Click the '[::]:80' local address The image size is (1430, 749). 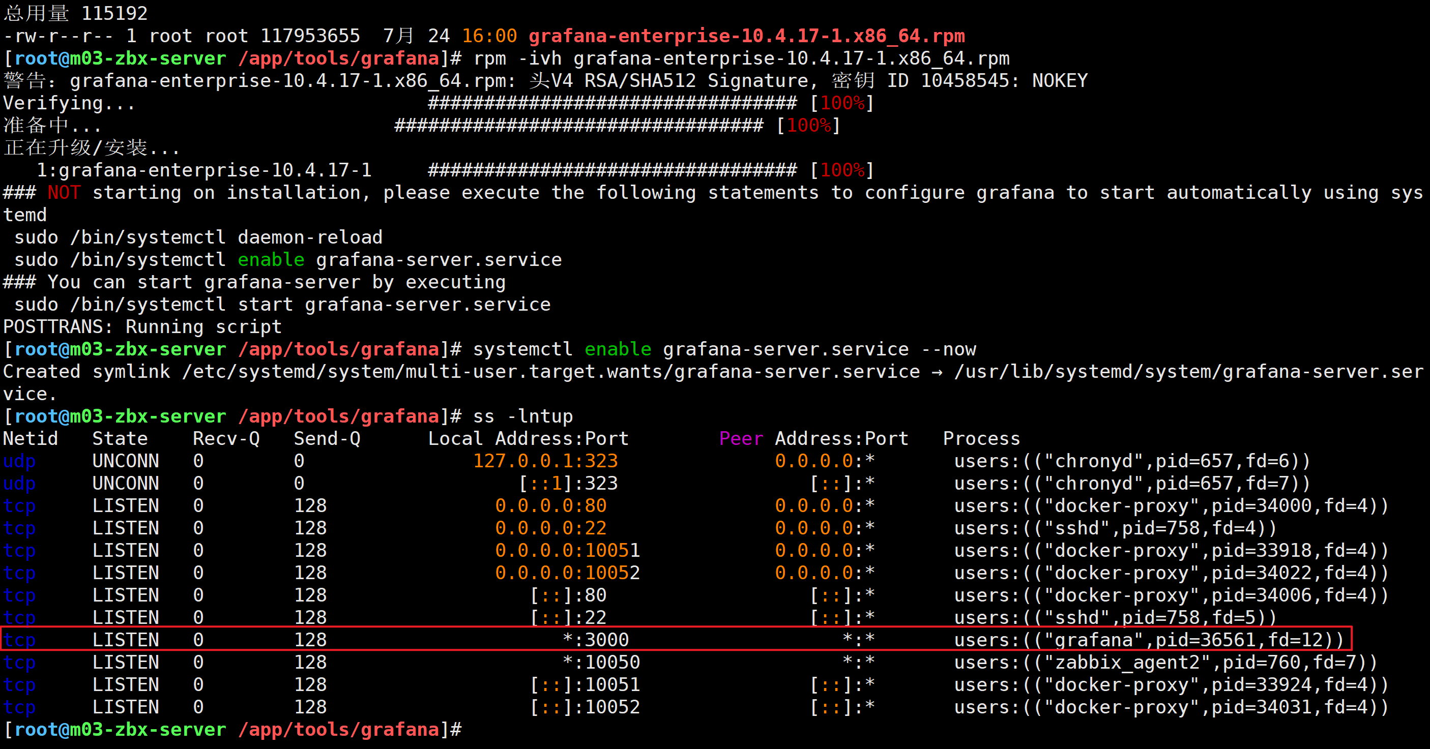[x=567, y=595]
